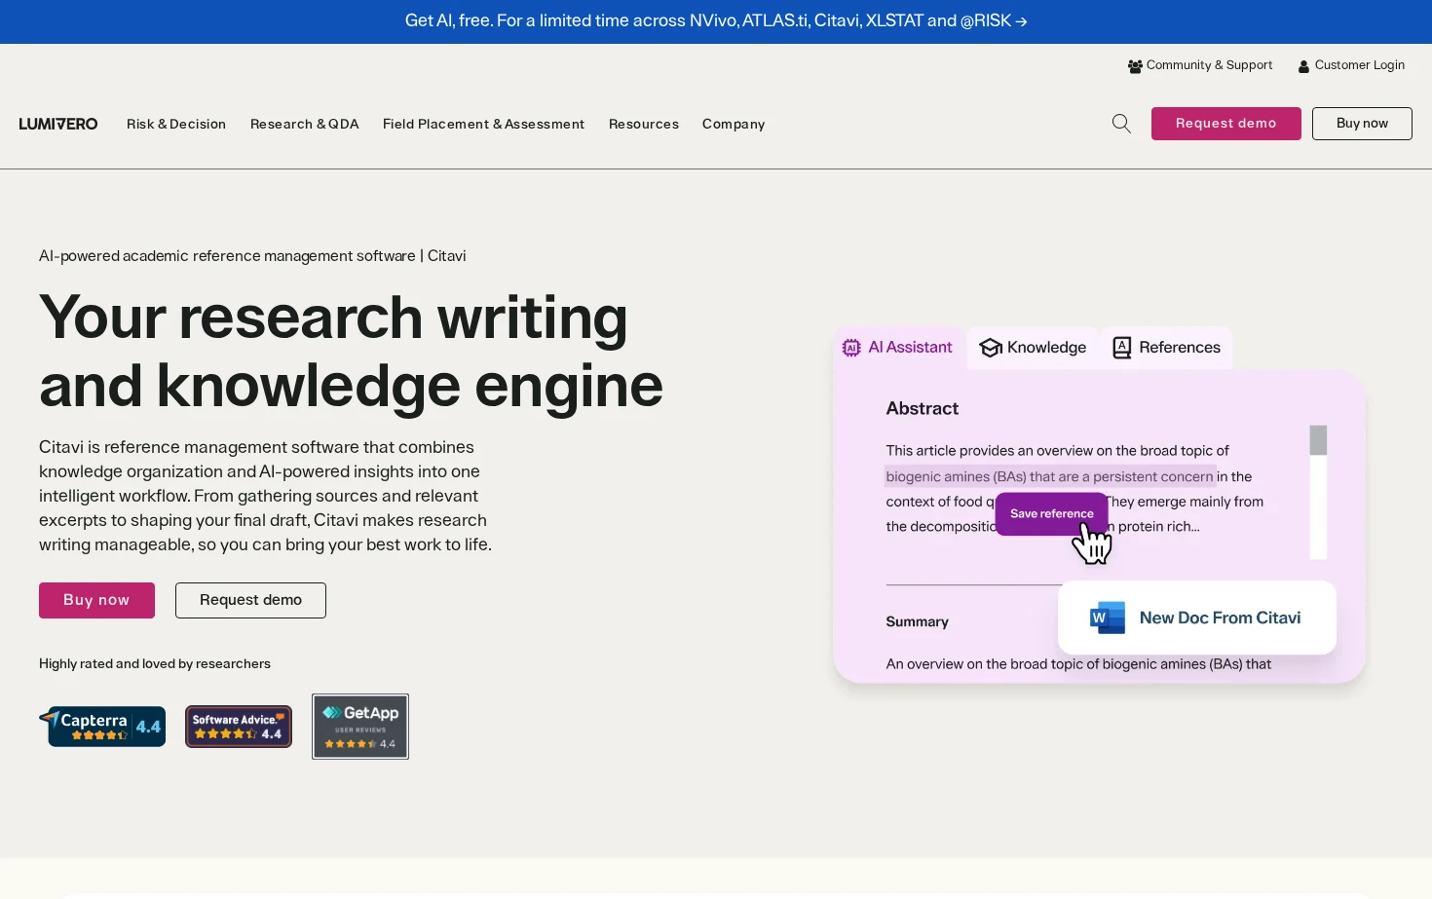The image size is (1432, 899).
Task: Open the Get AI, free banner link
Action: [x=716, y=20]
